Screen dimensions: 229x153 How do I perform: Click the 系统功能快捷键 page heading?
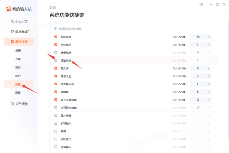pos(67,15)
